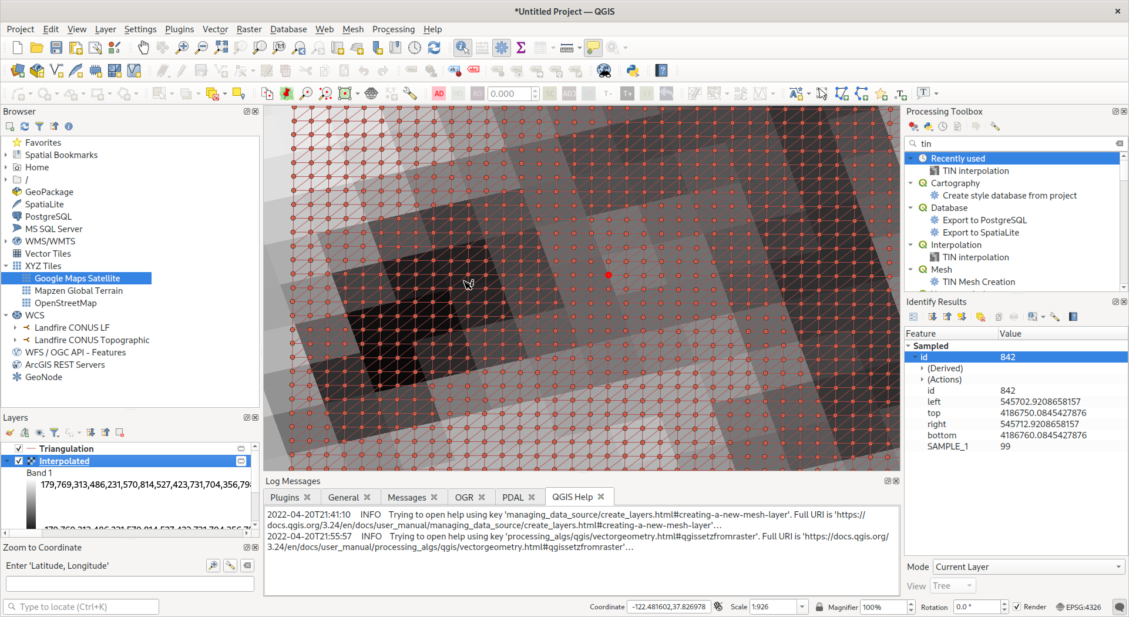Viewport: 1129px width, 617px height.
Task: Select the Identify Features tool
Action: coord(462,48)
